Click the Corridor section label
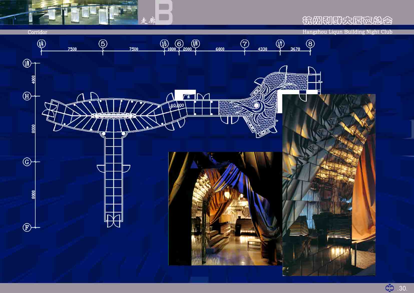The height and width of the screenshot is (293, 414). click(x=37, y=32)
